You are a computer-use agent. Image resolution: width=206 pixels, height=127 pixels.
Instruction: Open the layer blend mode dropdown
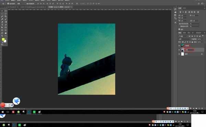(x=184, y=39)
